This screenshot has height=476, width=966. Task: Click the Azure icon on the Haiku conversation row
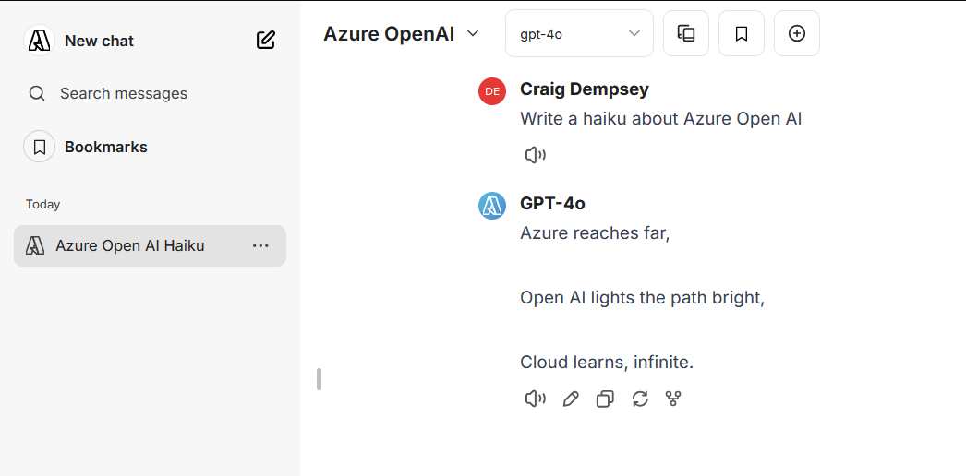(x=35, y=246)
